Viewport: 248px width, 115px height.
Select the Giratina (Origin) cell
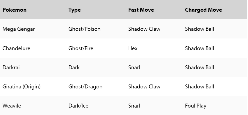[21, 87]
